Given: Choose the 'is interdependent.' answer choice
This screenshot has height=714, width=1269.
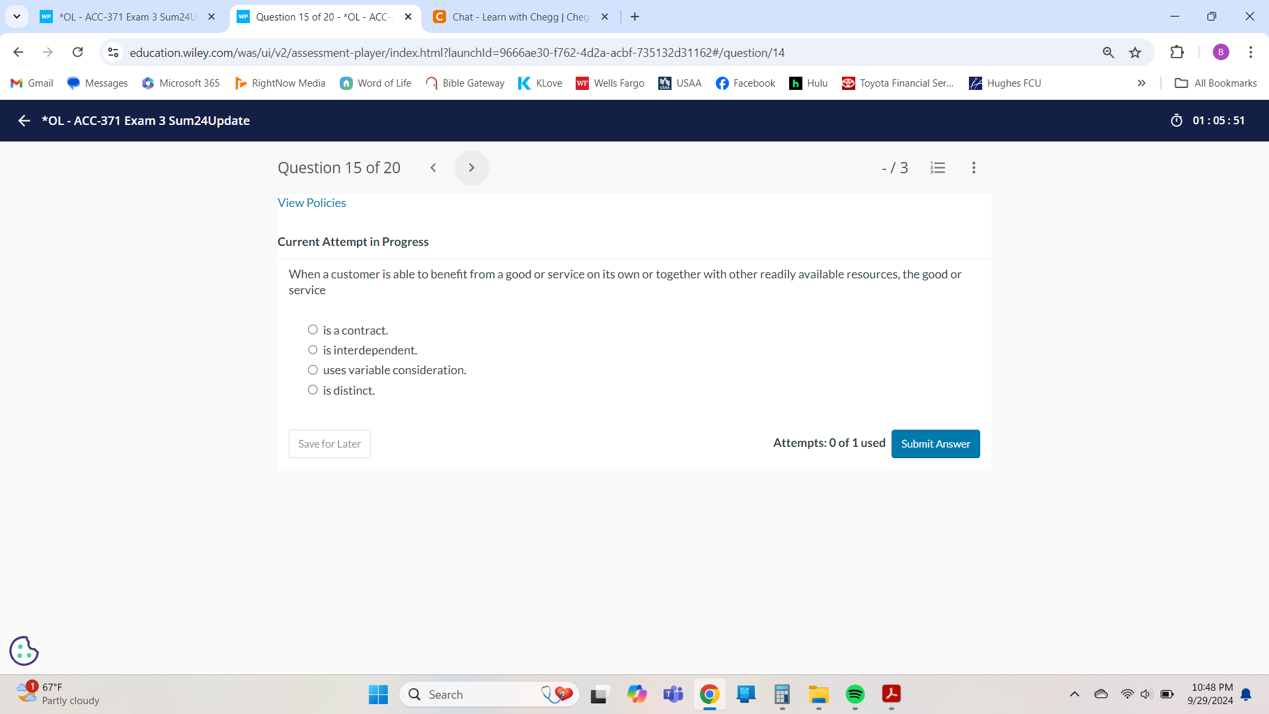Looking at the screenshot, I should tap(313, 349).
